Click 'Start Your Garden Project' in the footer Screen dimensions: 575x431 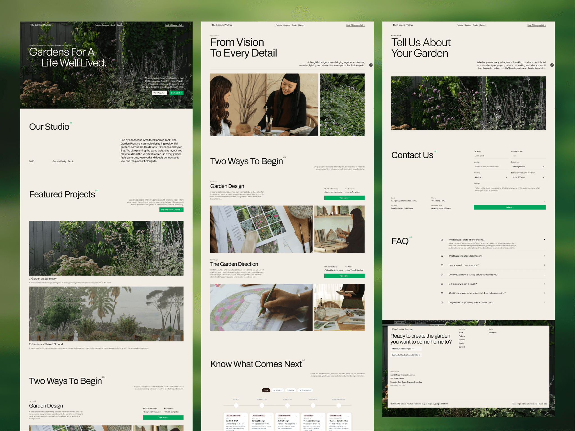(x=406, y=349)
